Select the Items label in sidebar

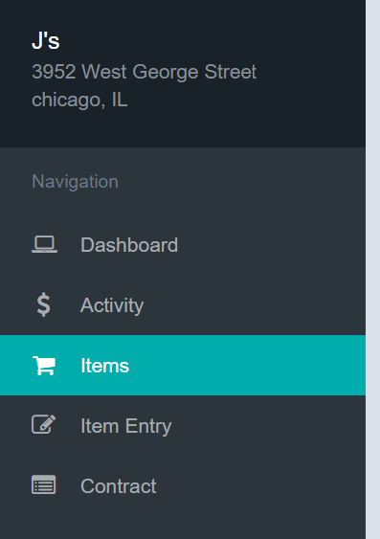[x=104, y=366]
